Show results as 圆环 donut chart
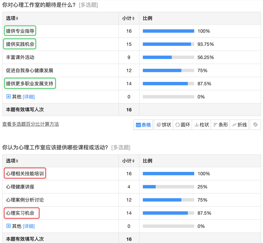 (183, 125)
